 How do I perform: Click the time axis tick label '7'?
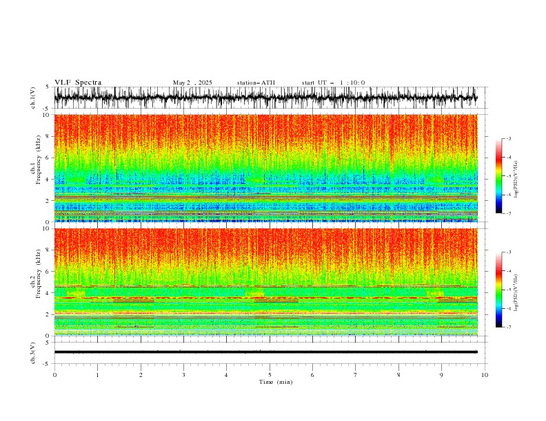tap(356, 375)
